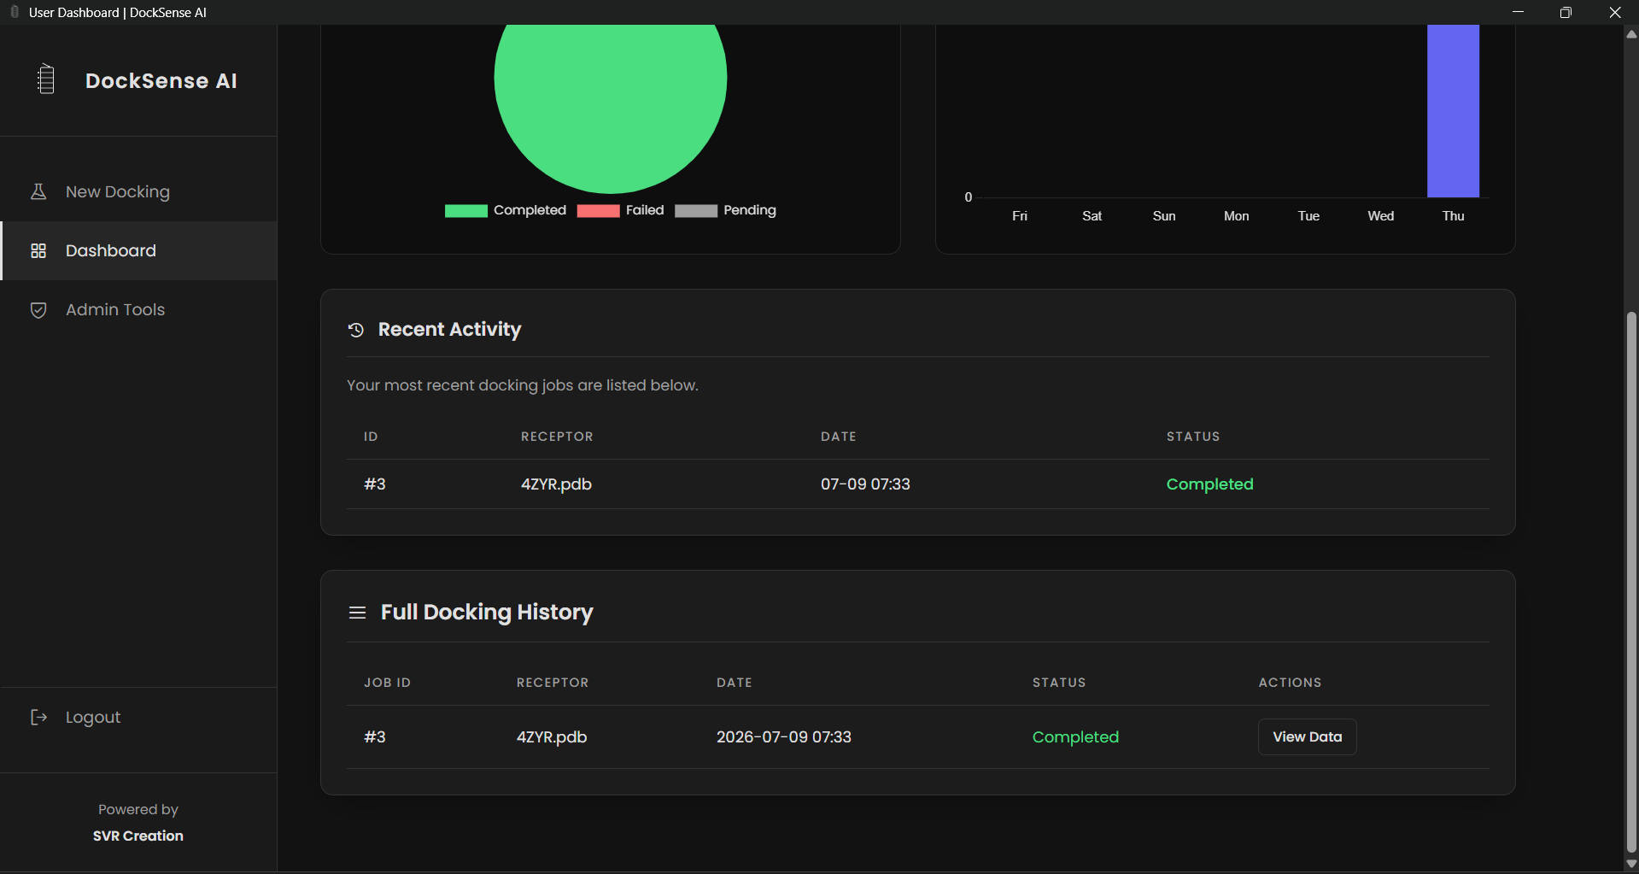This screenshot has width=1639, height=874.
Task: Click SVR Creation credit text
Action: [138, 836]
